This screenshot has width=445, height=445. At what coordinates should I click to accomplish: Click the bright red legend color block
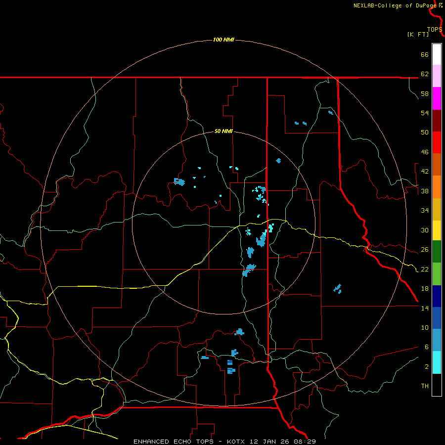pyautogui.click(x=437, y=142)
